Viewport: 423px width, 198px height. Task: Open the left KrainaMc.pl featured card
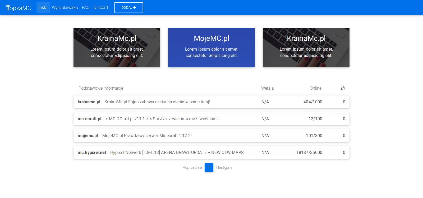(117, 47)
